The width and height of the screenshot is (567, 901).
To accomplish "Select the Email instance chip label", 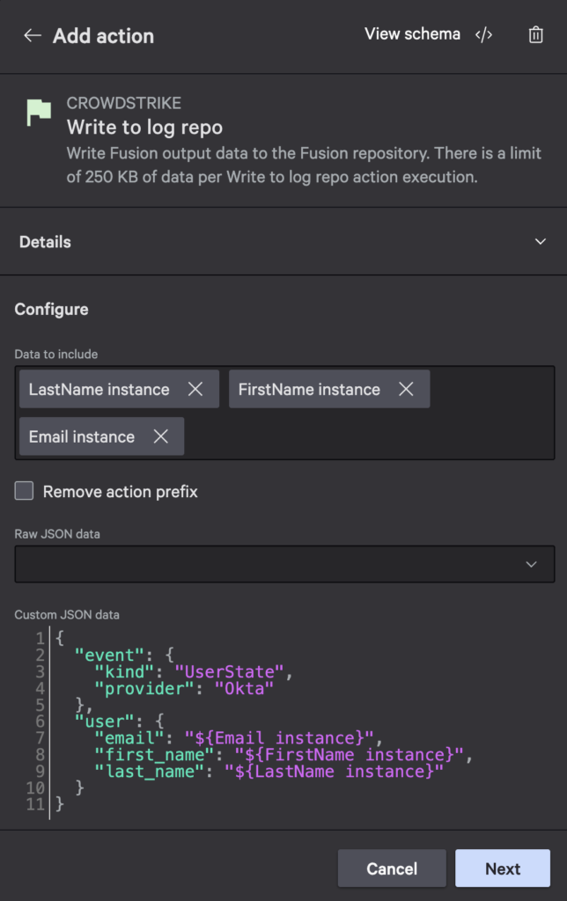I will coord(82,437).
